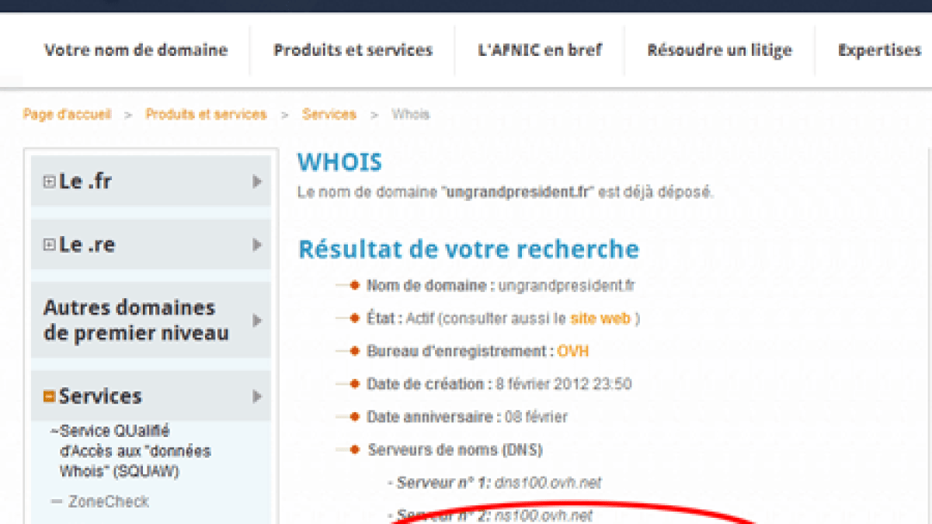The image size is (932, 524).
Task: Click the arrow beside 'Le .fr'
Action: pyautogui.click(x=257, y=182)
